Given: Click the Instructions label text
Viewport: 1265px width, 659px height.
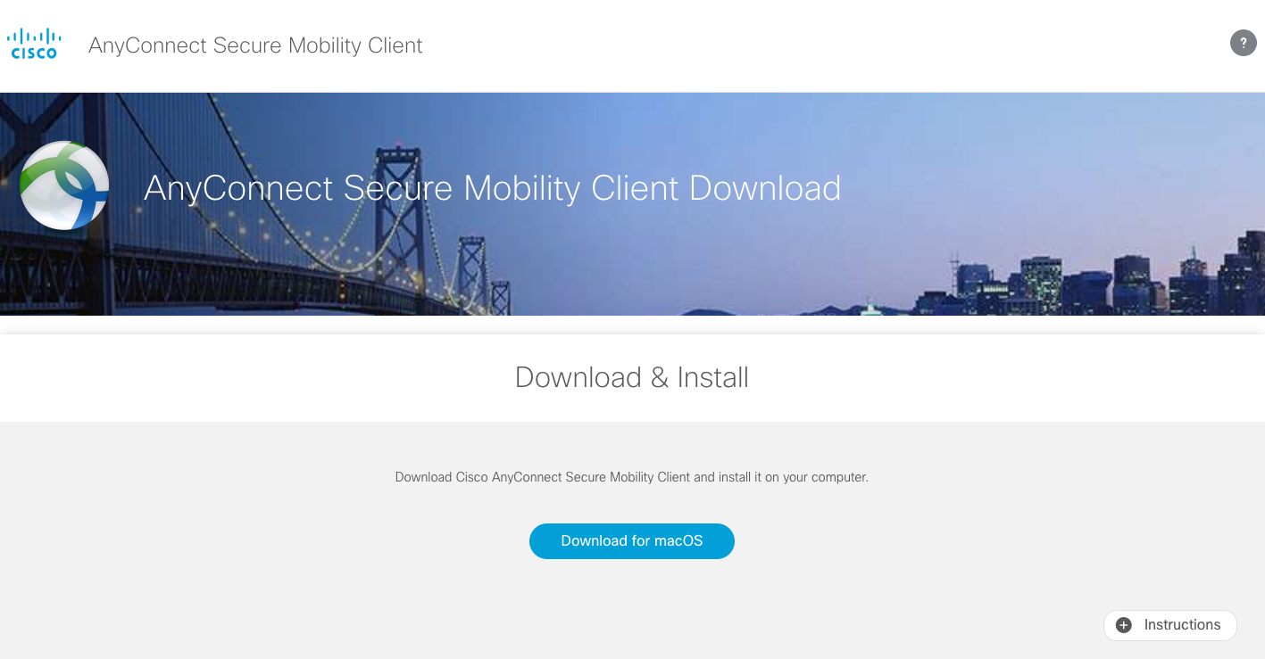Looking at the screenshot, I should (x=1182, y=625).
